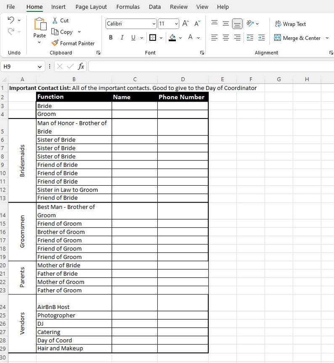Open Font group dialog launcher
This screenshot has width=334, height=363.
[202, 53]
